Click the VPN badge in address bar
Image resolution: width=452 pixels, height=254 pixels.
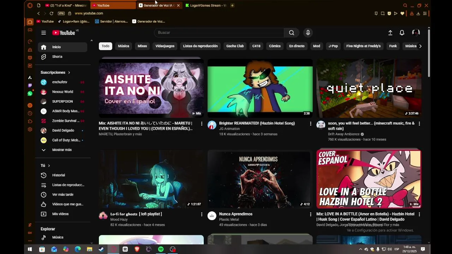[61, 13]
